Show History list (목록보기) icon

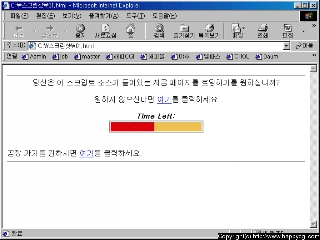pos(209,31)
